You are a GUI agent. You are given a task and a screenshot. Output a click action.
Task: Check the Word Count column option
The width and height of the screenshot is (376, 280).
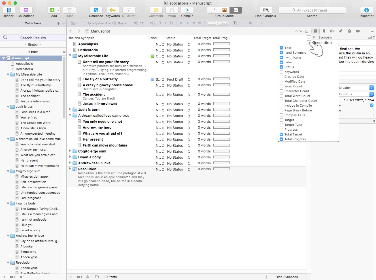point(281,86)
